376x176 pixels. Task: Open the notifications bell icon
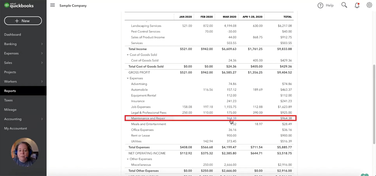click(357, 5)
